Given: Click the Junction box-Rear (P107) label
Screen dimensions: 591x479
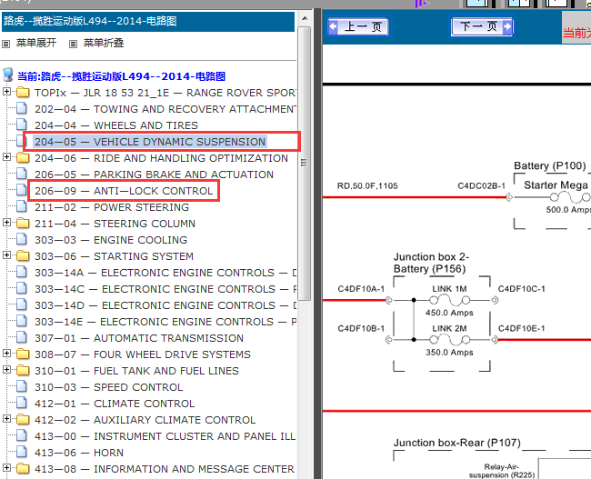Looking at the screenshot, I should (x=456, y=443).
